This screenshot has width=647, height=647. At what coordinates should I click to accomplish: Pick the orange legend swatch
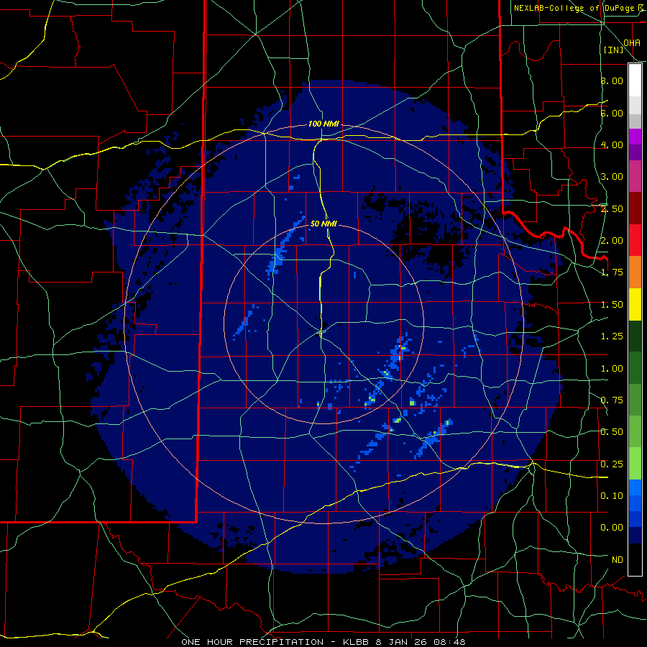tap(635, 272)
